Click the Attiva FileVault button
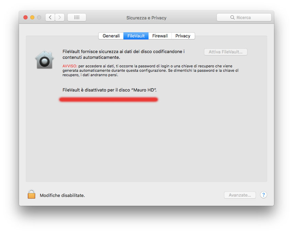The image size is (293, 233). click(226, 52)
